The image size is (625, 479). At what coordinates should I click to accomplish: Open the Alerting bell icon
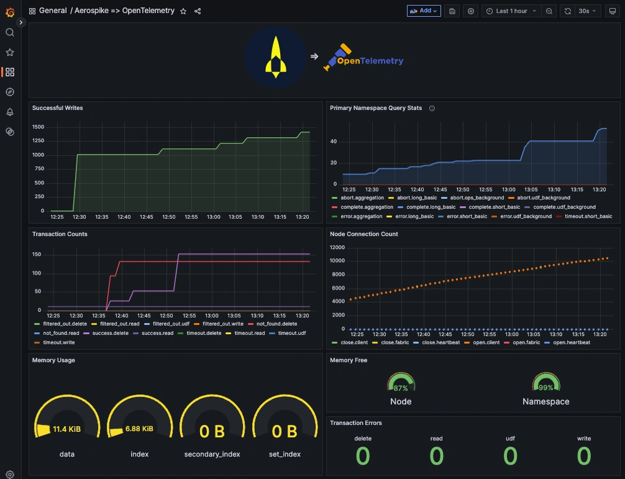point(10,112)
